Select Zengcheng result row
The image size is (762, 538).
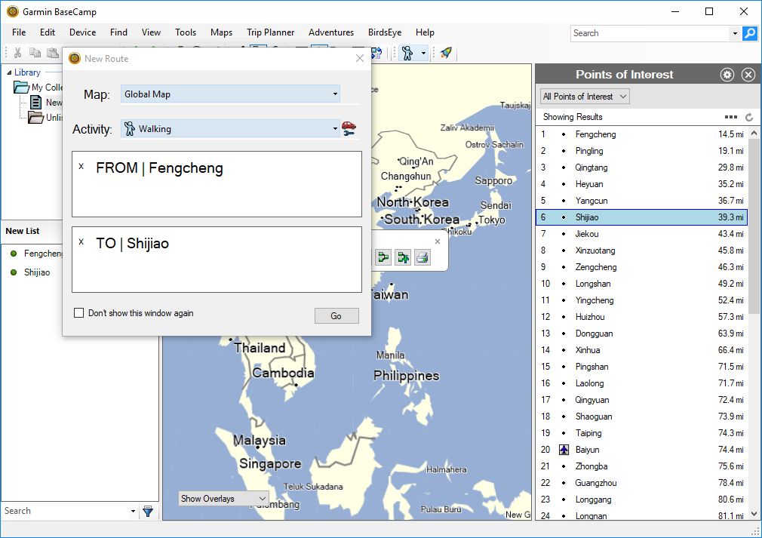coord(641,267)
